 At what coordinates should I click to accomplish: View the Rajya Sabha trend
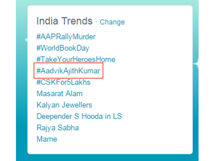click(x=58, y=128)
